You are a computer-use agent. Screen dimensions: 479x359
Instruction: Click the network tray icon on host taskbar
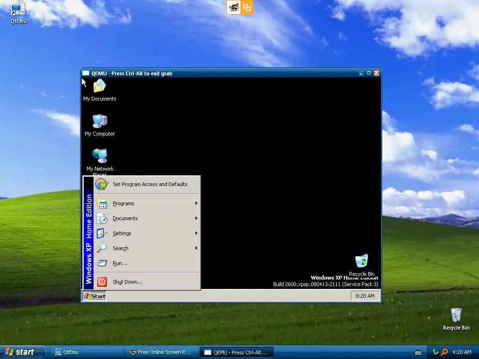pos(435,352)
